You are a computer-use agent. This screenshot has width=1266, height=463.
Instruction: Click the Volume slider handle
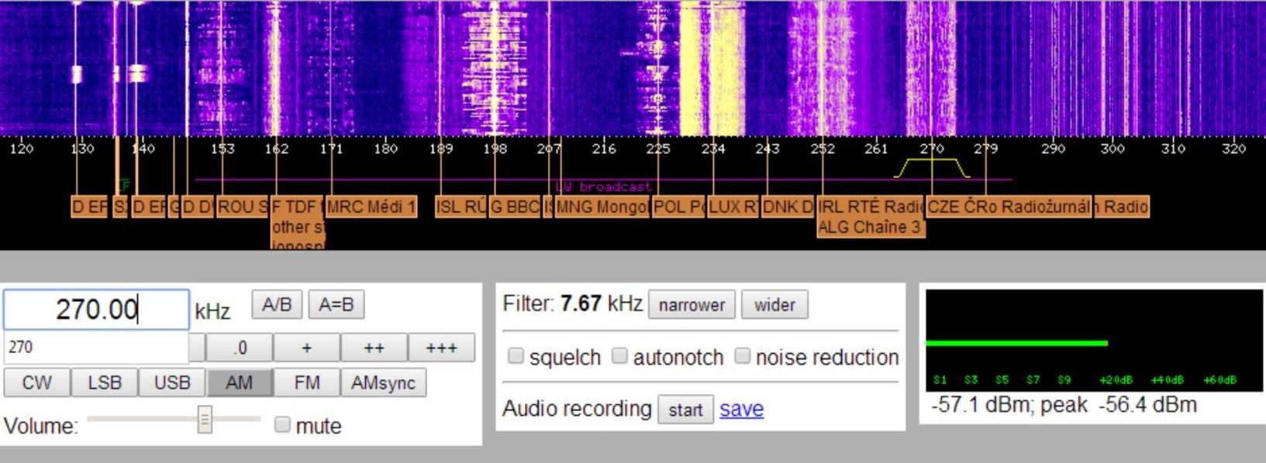pos(205,420)
